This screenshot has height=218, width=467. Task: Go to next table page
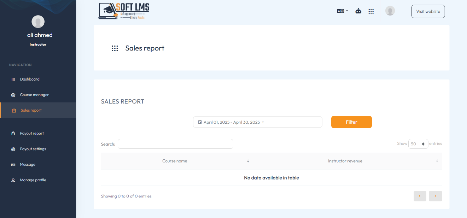tap(436, 196)
